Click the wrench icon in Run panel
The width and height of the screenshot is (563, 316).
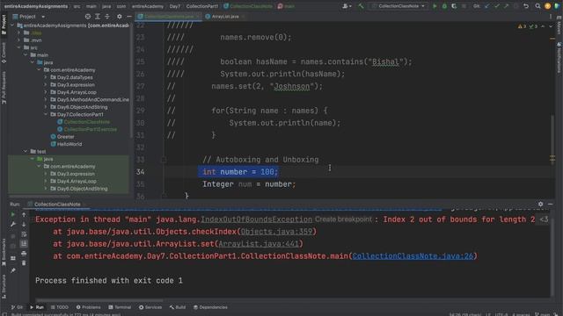click(x=13, y=225)
